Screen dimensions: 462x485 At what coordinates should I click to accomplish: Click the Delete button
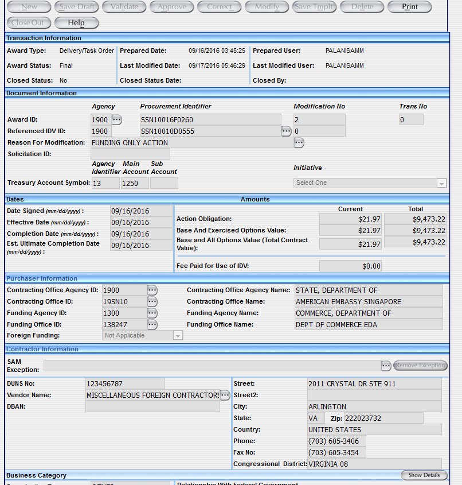[x=362, y=7]
